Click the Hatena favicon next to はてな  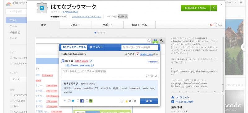click(63, 61)
